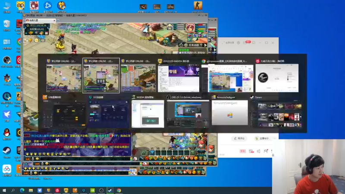Open taskbar search magnifier

13,190
